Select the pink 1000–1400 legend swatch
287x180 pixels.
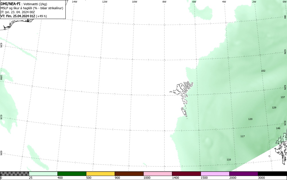coord(158,174)
